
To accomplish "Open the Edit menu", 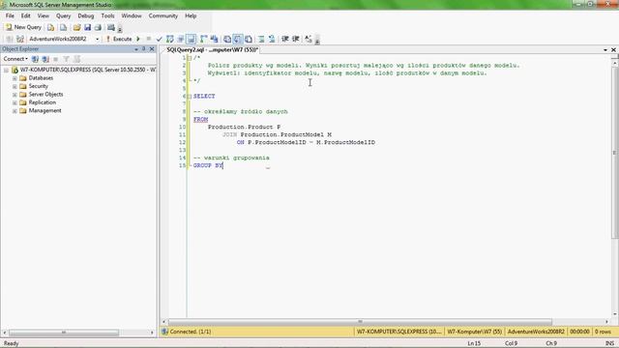I will click(x=26, y=15).
